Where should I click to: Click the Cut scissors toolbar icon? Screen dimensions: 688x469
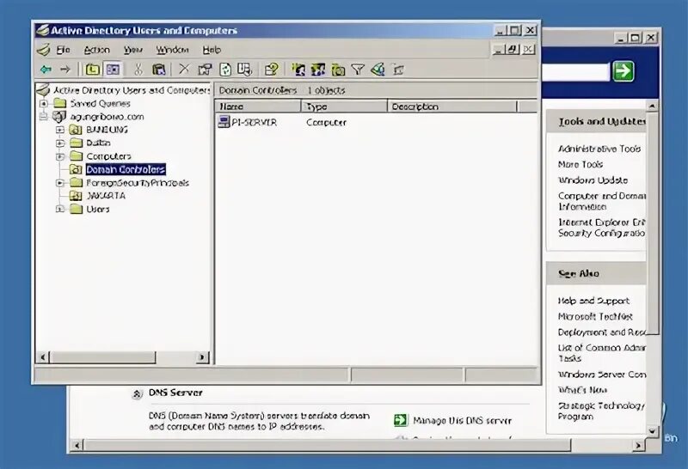pos(138,70)
